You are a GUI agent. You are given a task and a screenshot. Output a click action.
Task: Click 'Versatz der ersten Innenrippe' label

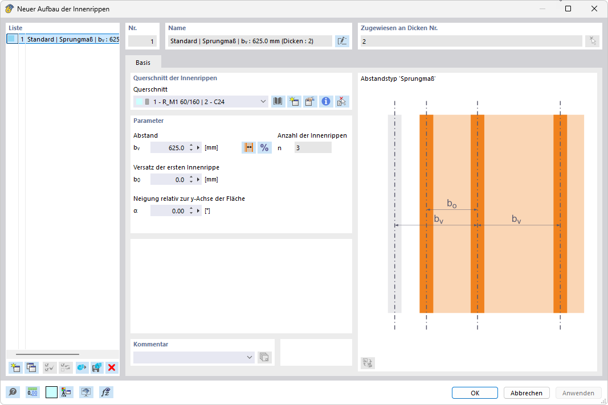pos(177,167)
